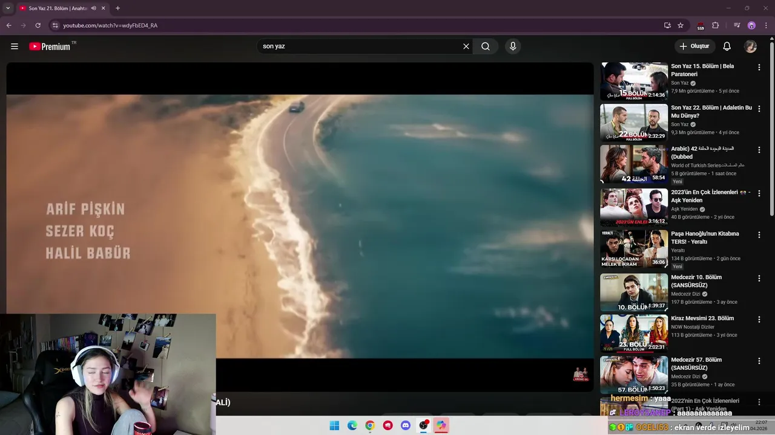This screenshot has width=775, height=435.
Task: Click channel watermark in video corner
Action: (581, 374)
